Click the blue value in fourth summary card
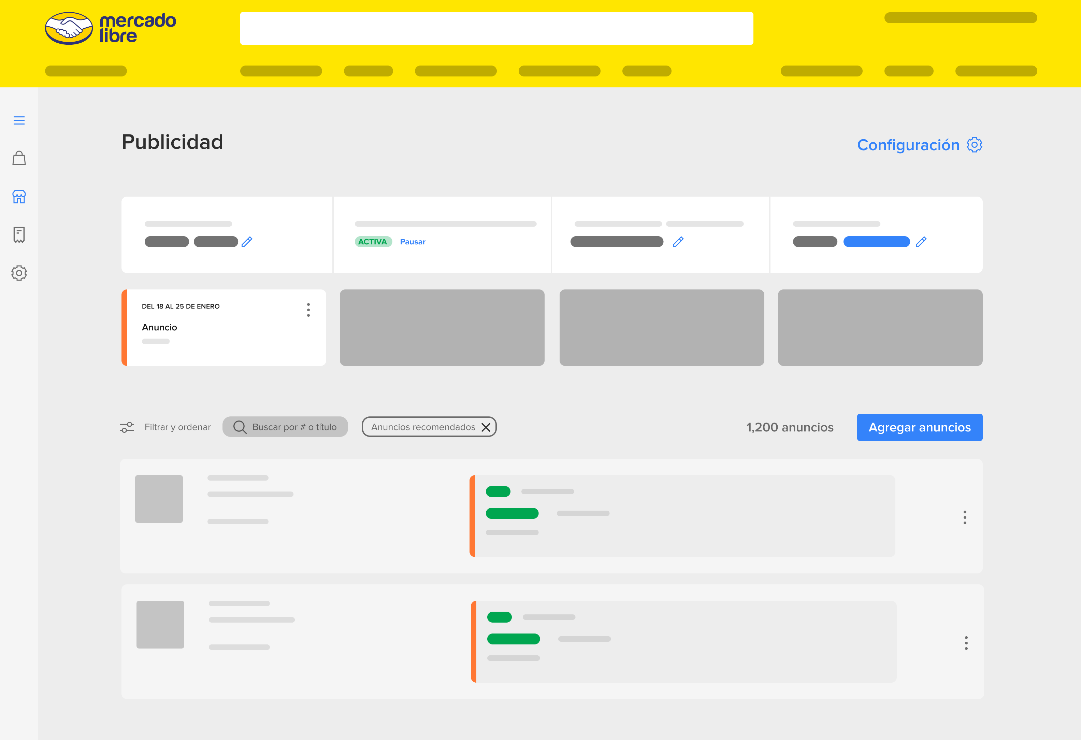This screenshot has height=740, width=1081. 876,242
